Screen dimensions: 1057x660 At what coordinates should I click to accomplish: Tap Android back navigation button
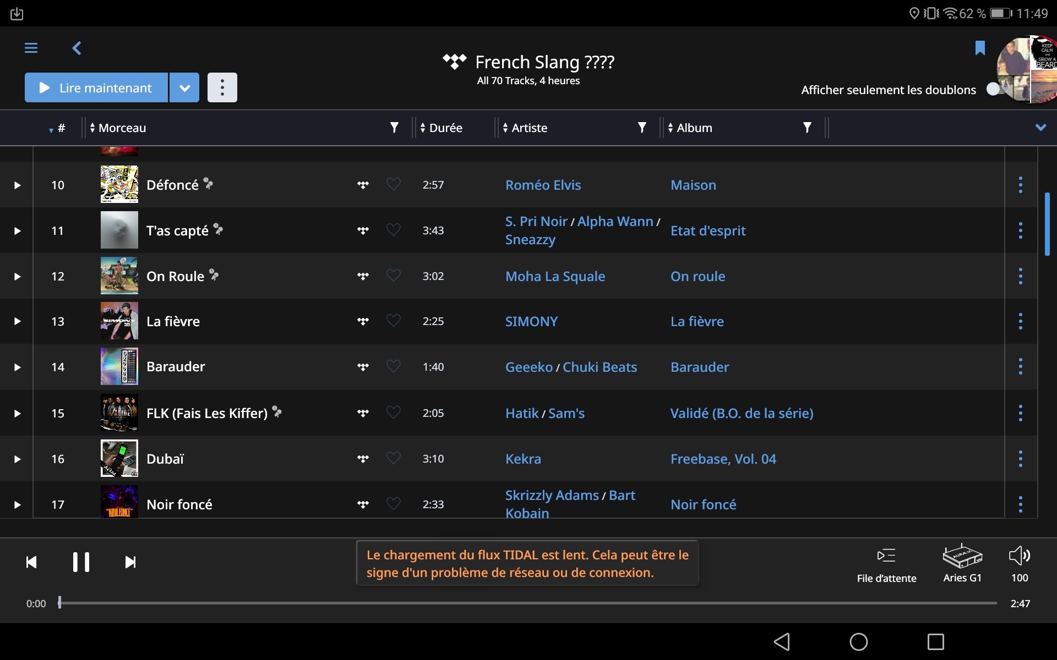(x=782, y=642)
